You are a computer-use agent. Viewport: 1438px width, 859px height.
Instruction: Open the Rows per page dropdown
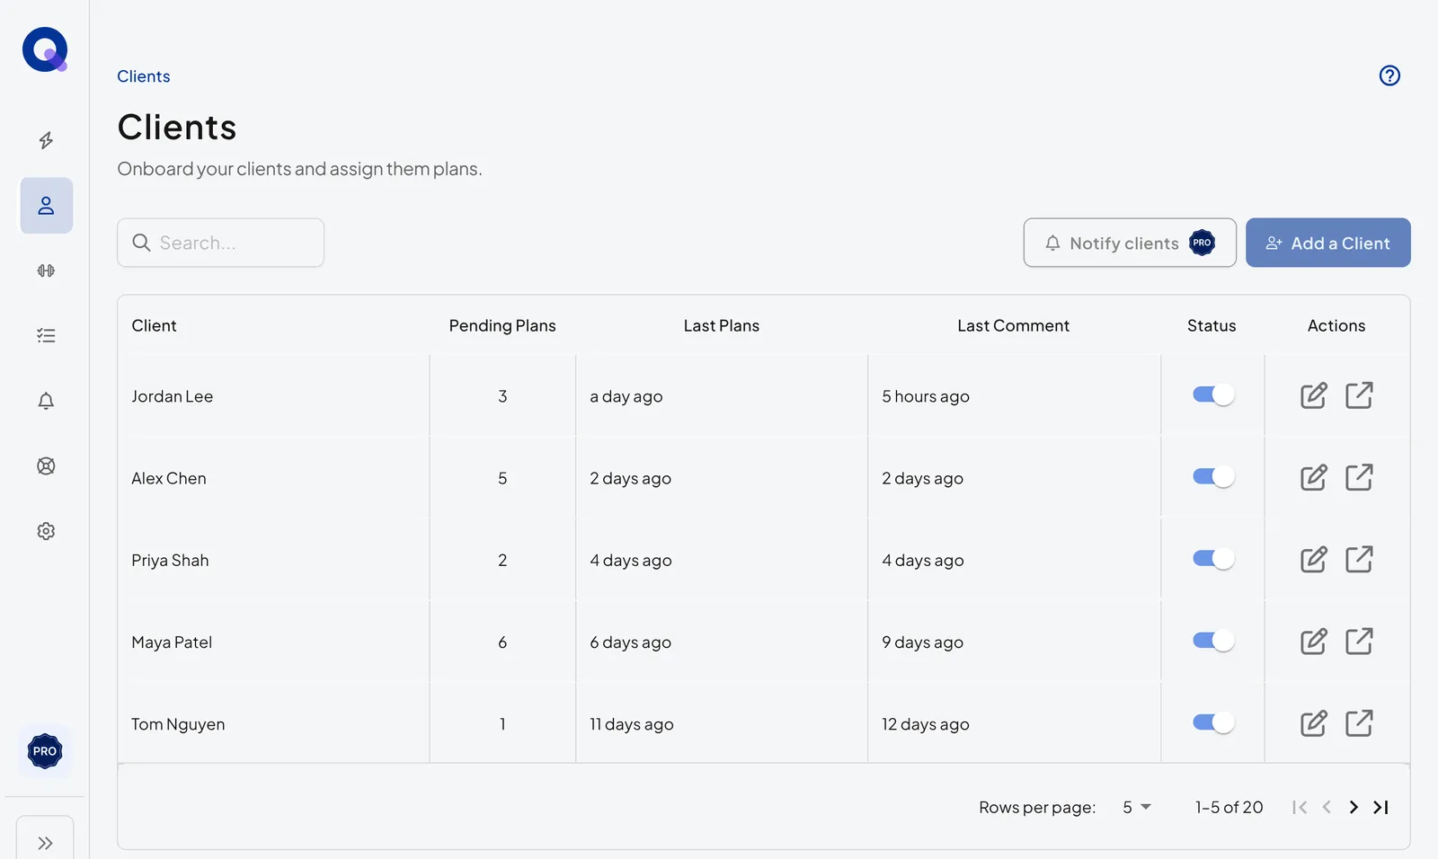(1137, 807)
